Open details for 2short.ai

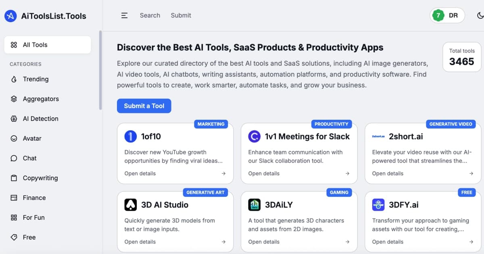click(388, 173)
